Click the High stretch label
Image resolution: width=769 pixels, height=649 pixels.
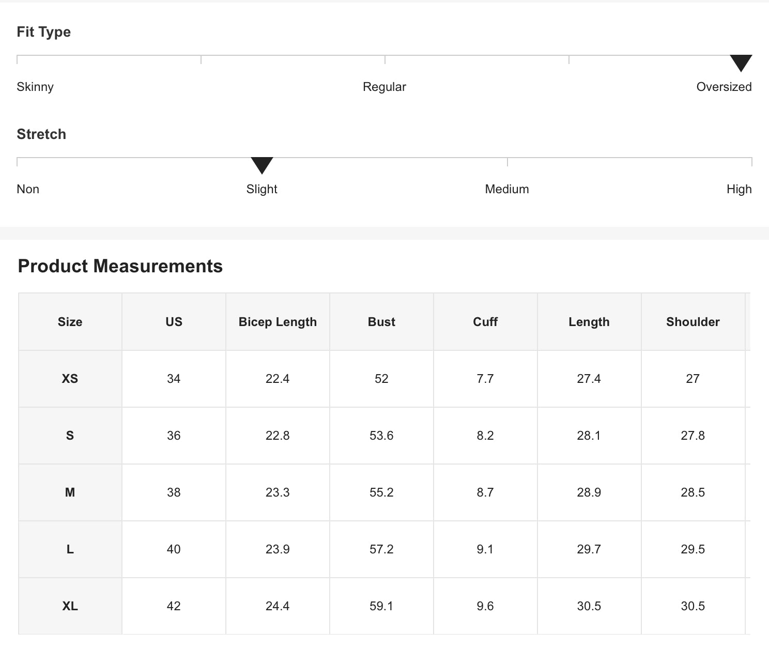(x=739, y=189)
